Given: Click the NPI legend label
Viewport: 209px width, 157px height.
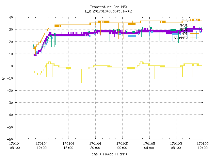Looking at the screenshot, I should [x=185, y=34].
